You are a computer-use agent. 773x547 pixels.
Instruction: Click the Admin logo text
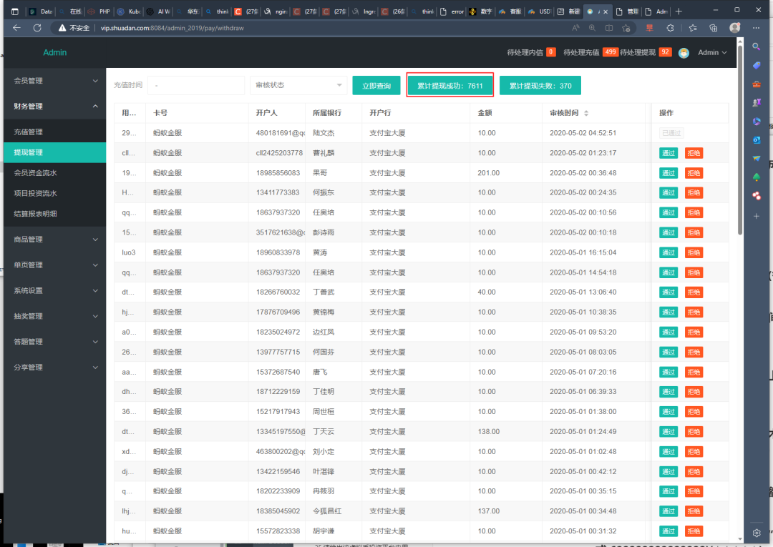coord(54,52)
